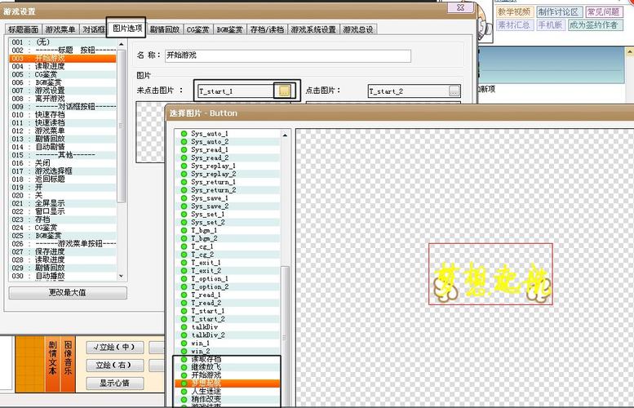The image size is (634, 408).
Task: Select list row 012 游戏菜单
Action: (63, 131)
